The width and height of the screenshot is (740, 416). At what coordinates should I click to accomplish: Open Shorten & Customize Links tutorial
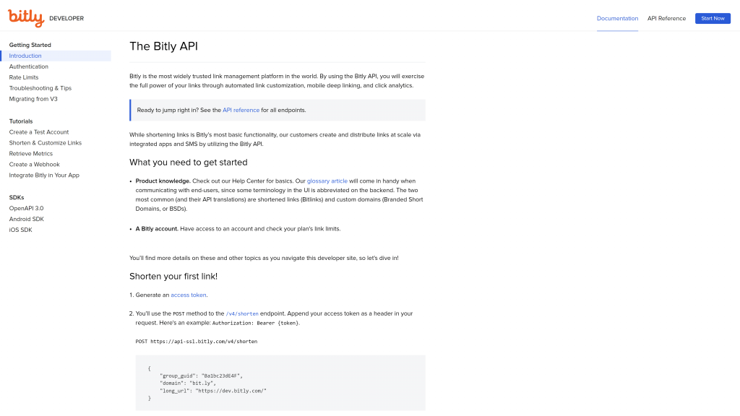pos(46,143)
